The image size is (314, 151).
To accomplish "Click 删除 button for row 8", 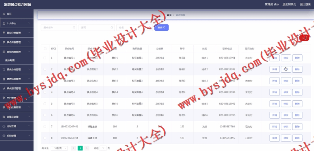I will pos(297,138).
